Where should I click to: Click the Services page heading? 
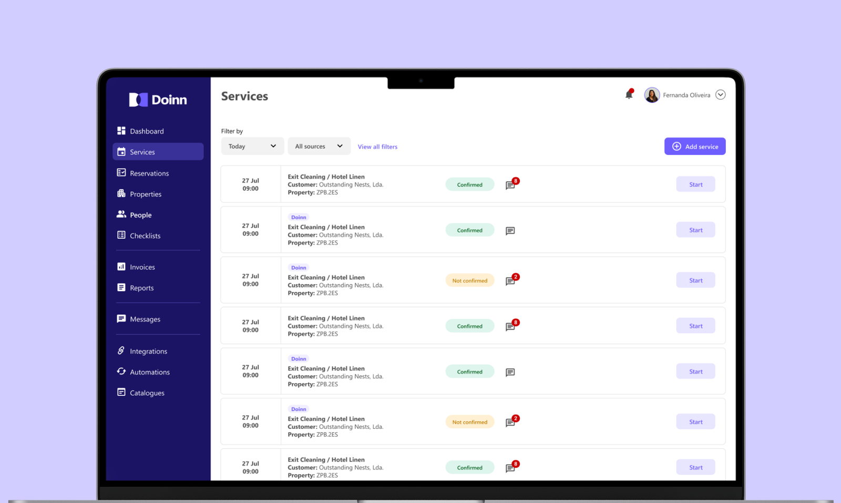[244, 96]
